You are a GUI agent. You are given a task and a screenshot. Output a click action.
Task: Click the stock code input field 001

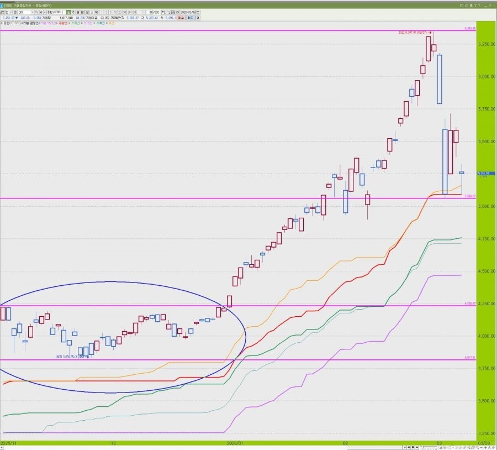(24, 12)
